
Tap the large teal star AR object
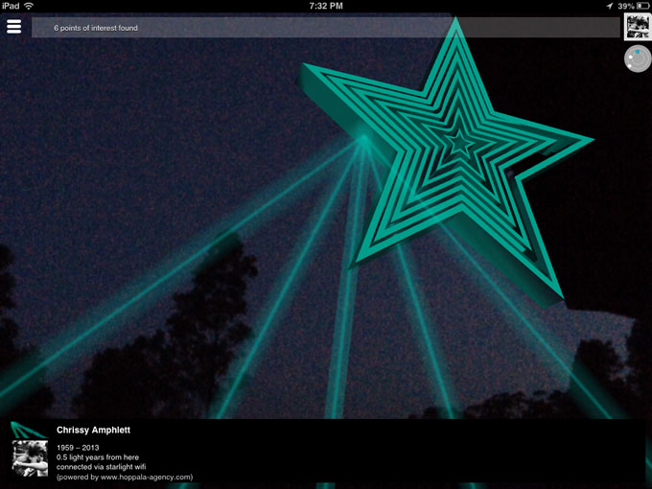click(x=451, y=153)
